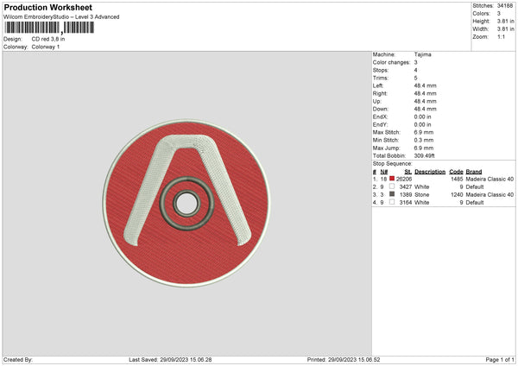Click the Min Stitch value 0.3 mm
518x366 pixels.
424,140
